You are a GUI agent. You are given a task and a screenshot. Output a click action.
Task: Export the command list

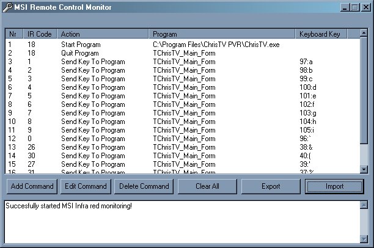point(271,186)
